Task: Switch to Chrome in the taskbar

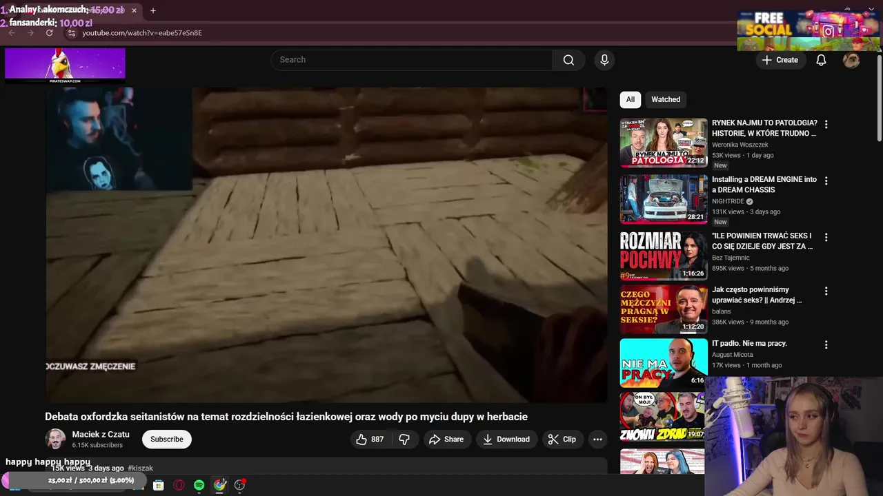Action: tap(219, 485)
